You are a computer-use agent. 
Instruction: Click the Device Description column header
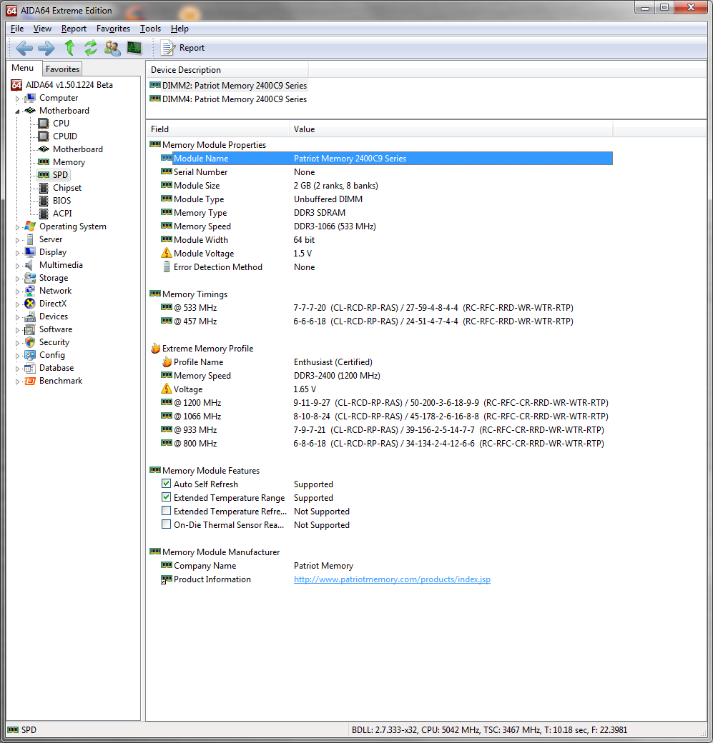pyautogui.click(x=227, y=70)
